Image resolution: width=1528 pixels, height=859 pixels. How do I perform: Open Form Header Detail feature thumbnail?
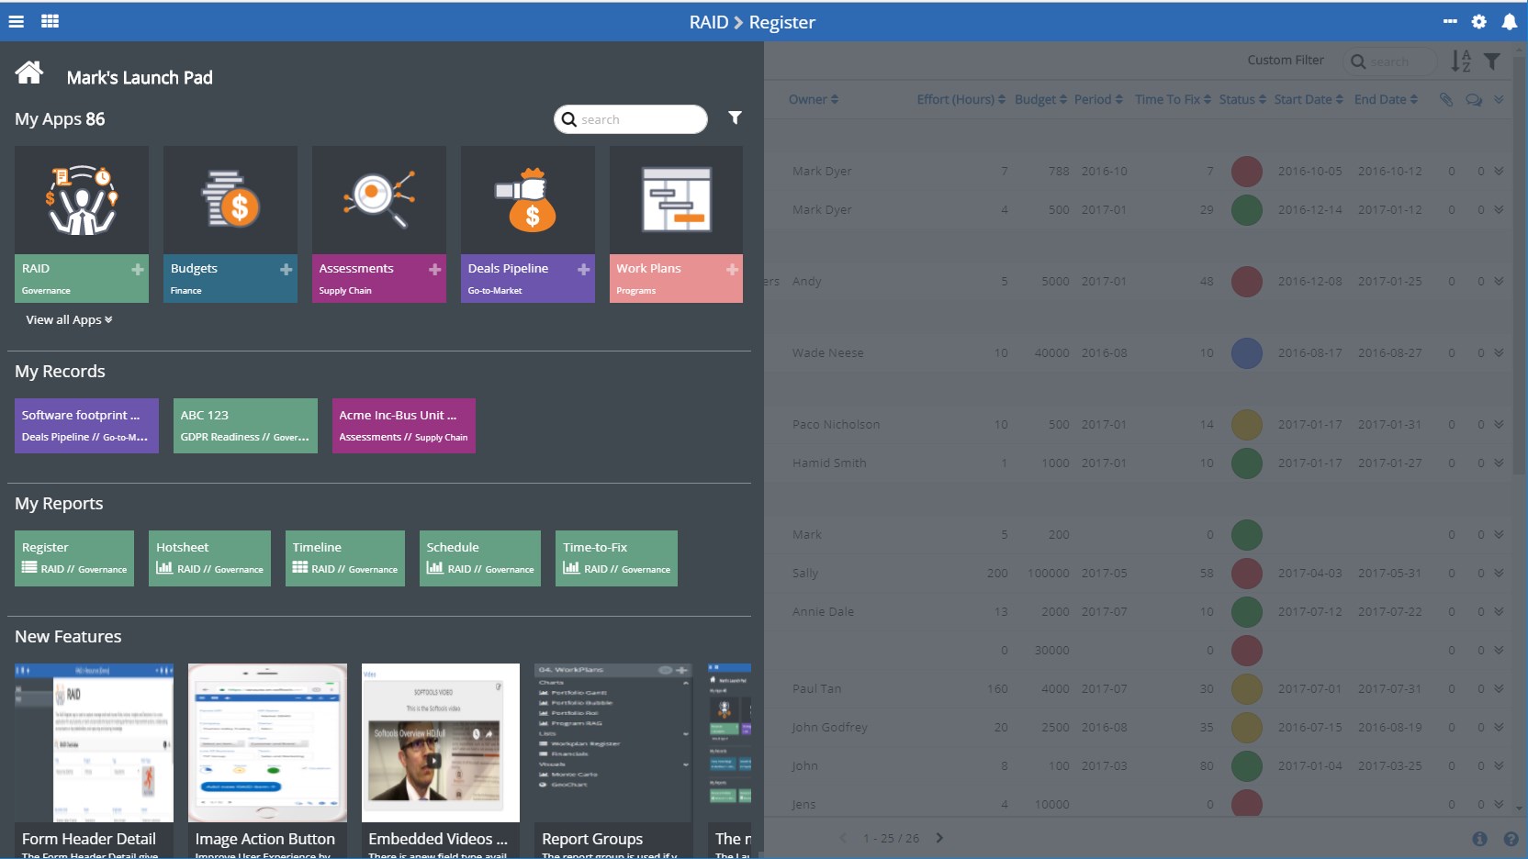[x=94, y=742]
